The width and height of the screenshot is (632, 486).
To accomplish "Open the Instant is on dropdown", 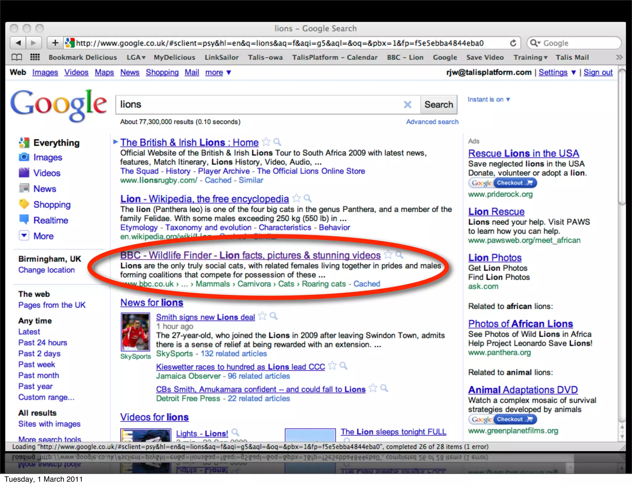I will click(489, 100).
